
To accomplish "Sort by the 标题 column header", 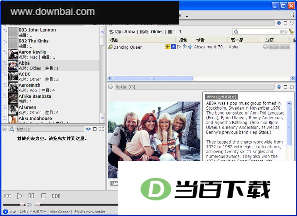I will point(141,40).
